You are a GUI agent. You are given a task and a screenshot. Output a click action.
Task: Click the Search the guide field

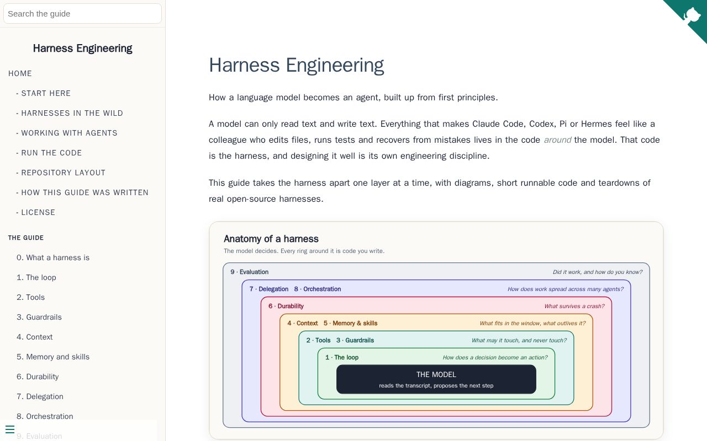(x=82, y=14)
